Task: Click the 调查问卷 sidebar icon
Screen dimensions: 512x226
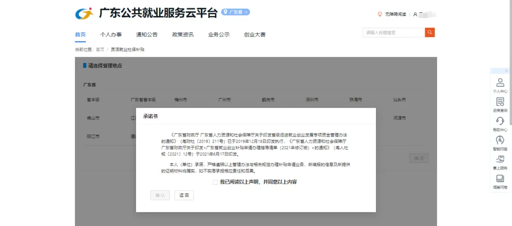Action: 500,181
